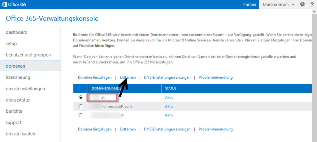This screenshot has width=317, height=142.
Task: Click the Office 365-Verwaltungskonsole heading
Action: (x=52, y=19)
